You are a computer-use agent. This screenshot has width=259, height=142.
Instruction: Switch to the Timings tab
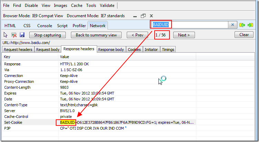coord(168,50)
